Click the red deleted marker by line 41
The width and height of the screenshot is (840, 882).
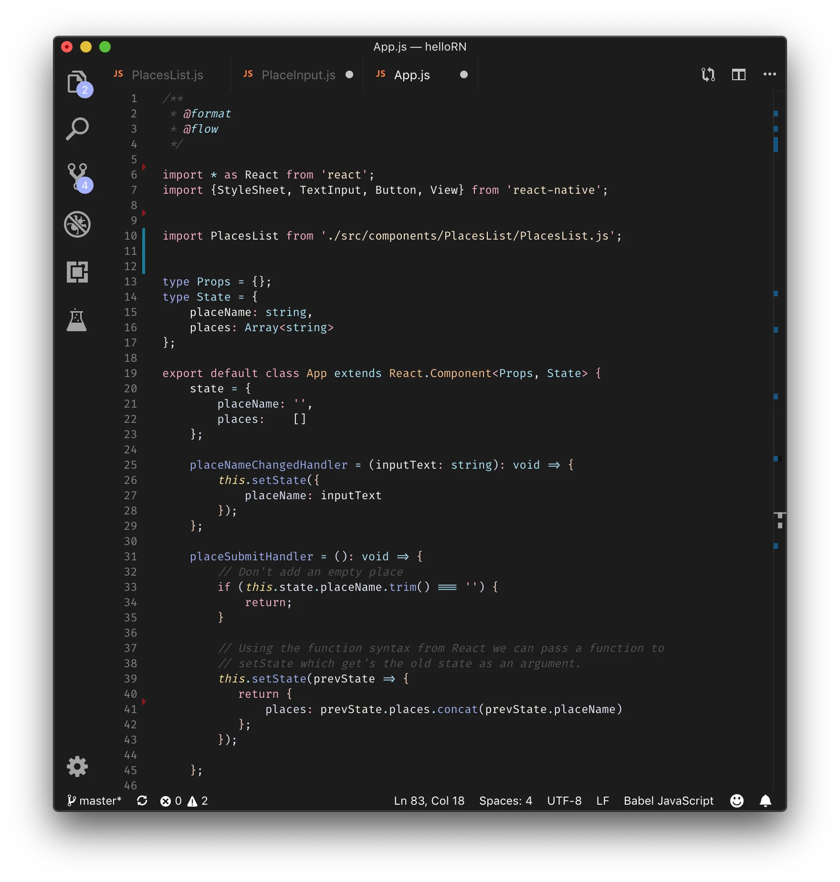[x=144, y=702]
